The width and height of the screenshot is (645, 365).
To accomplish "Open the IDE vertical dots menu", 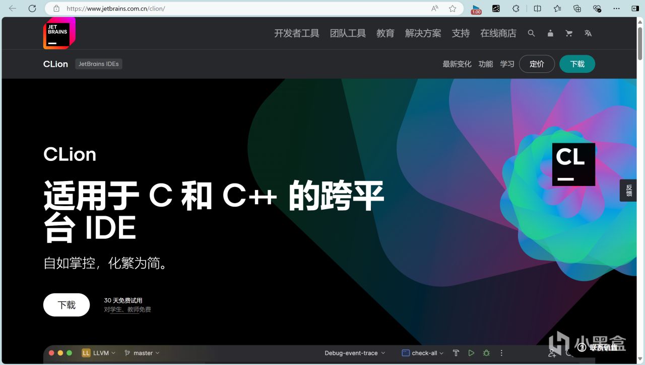I will [501, 353].
